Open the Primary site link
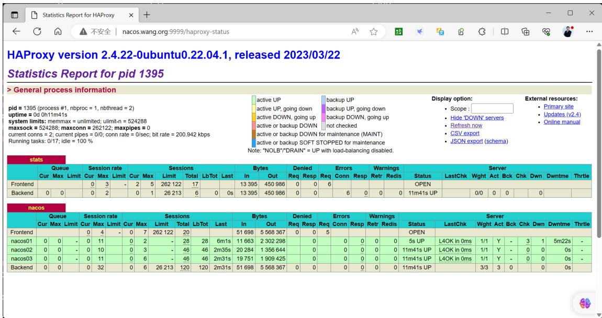Image resolution: width=602 pixels, height=318 pixels. pyautogui.click(x=559, y=107)
